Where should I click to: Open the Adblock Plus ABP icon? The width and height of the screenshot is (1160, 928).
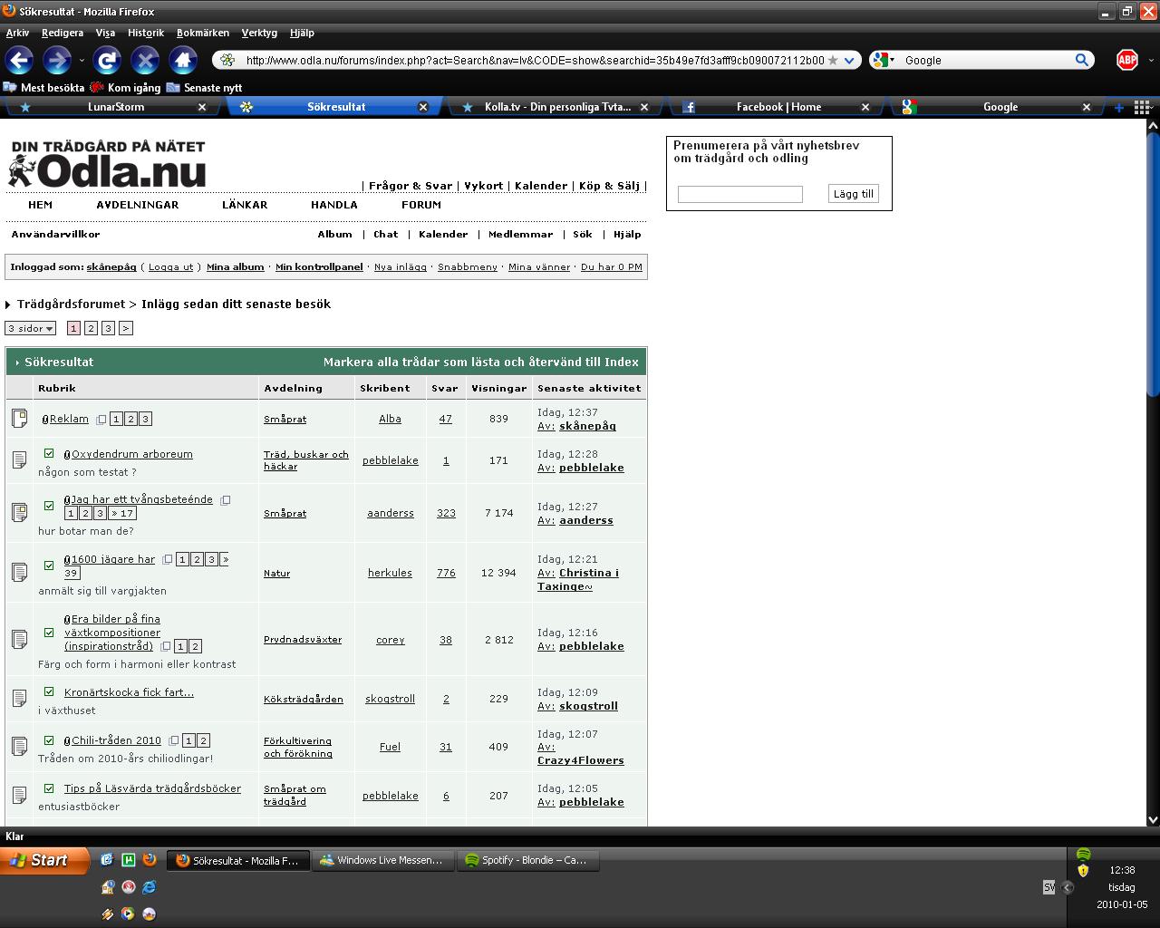(x=1126, y=61)
